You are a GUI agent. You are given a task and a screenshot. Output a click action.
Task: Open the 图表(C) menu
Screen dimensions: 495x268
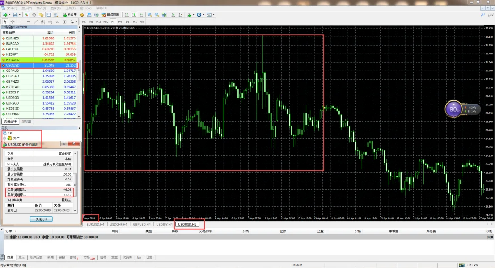click(55, 8)
